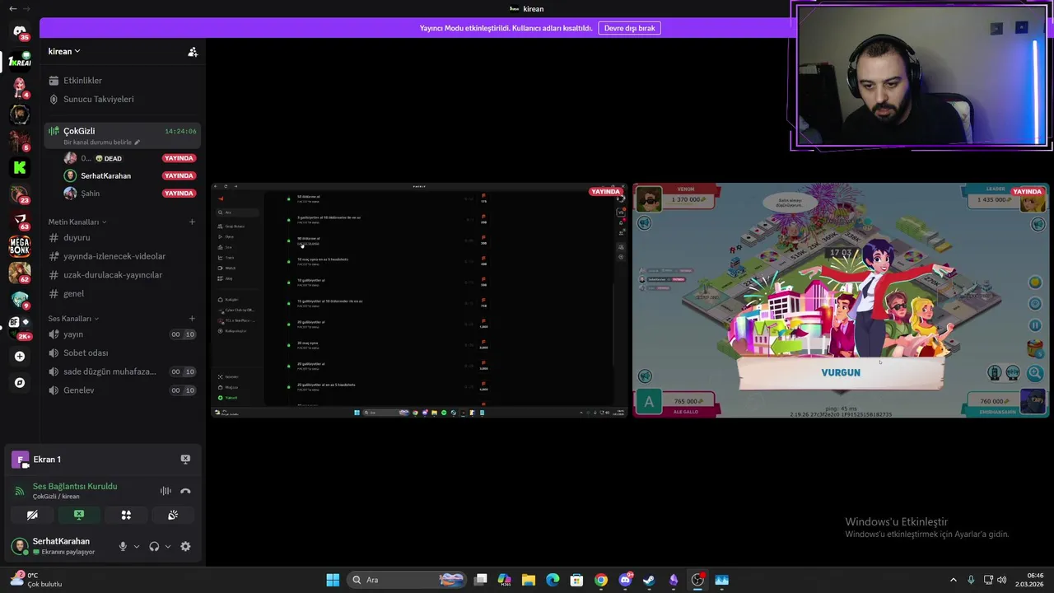Show hidden icons chevron in system tray
This screenshot has height=593, width=1054.
tap(954, 580)
